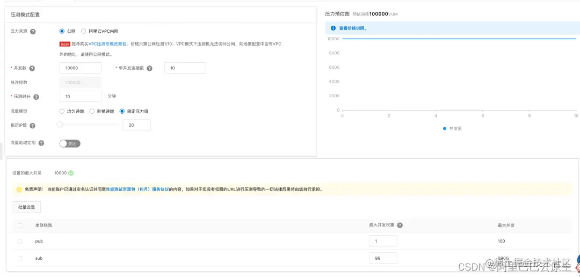Choose 固定压力值 traffic model
Screen dimensions: 580x277
122,111
